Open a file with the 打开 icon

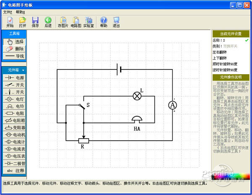[22, 22]
